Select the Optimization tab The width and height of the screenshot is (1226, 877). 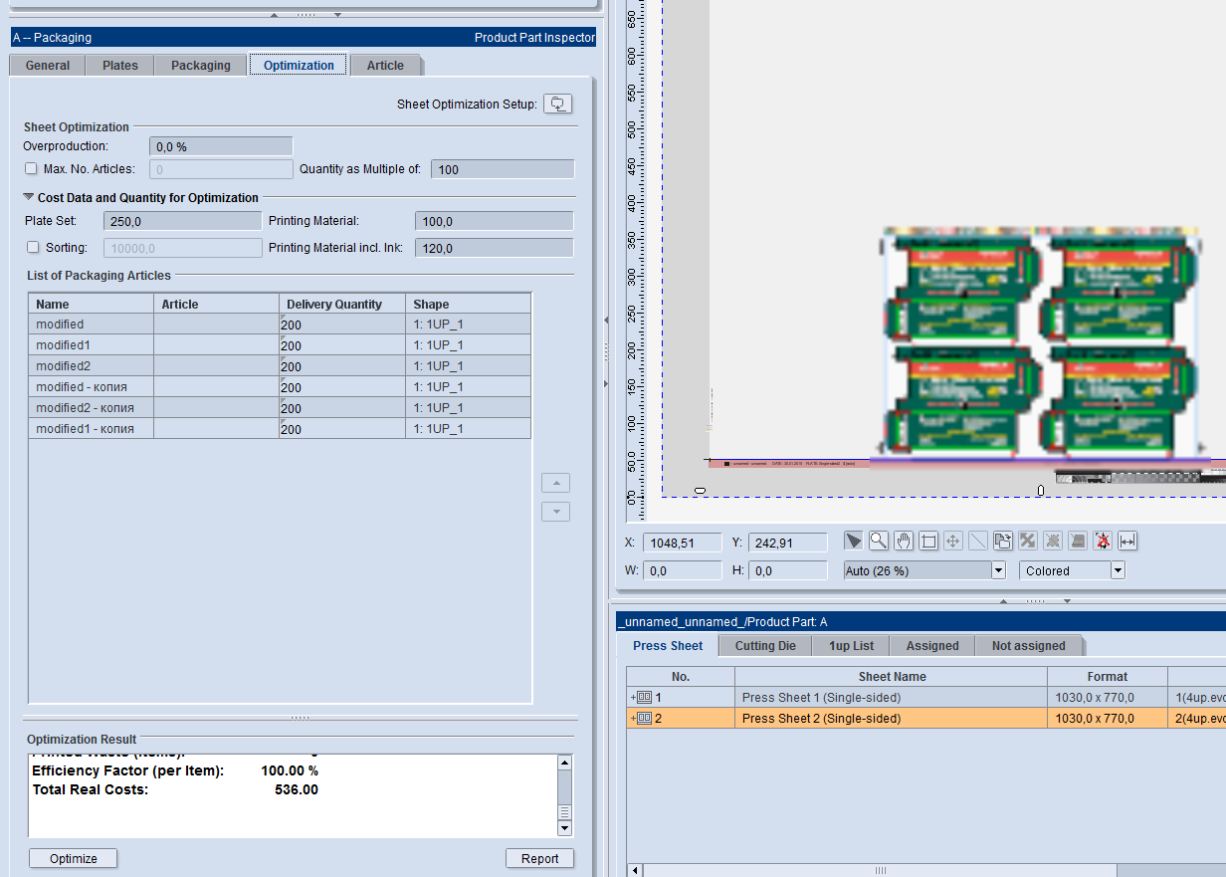(299, 65)
